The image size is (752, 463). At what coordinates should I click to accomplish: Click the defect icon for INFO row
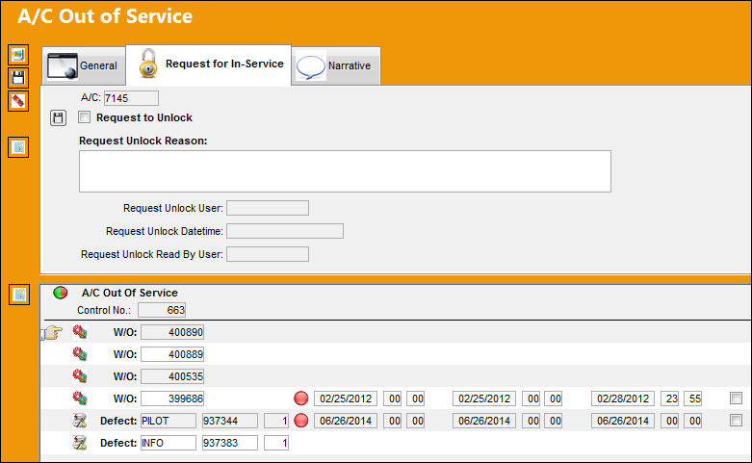[80, 443]
